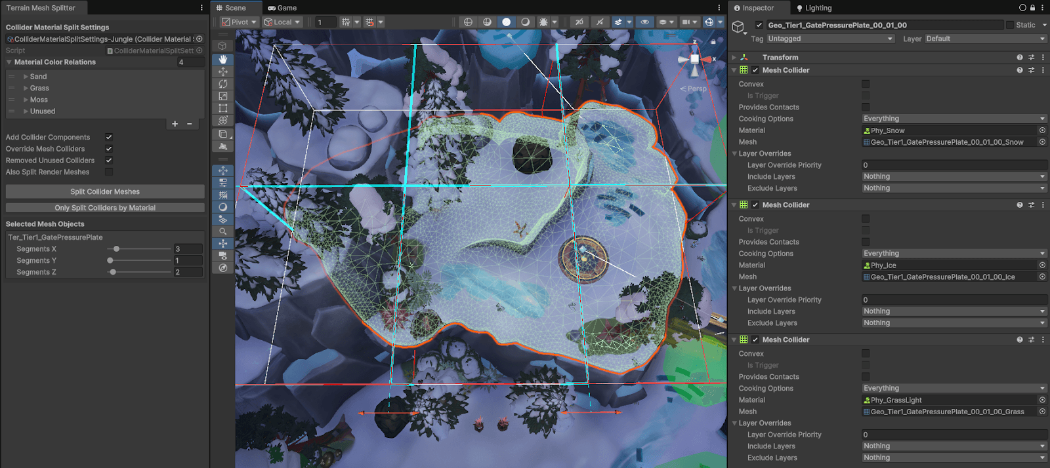
Task: Open the Tag dropdown showing Untagged
Action: (x=830, y=39)
